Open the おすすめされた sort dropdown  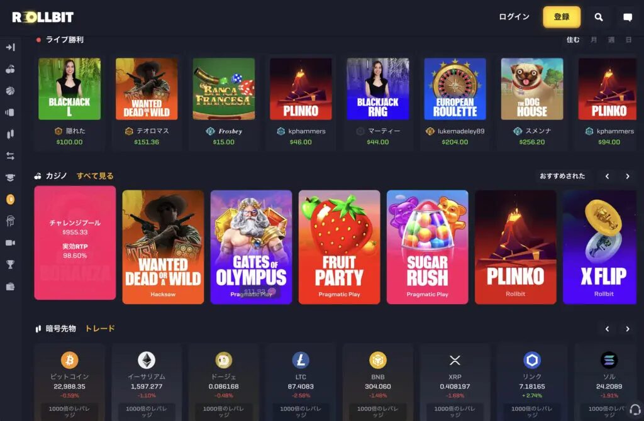(x=562, y=175)
